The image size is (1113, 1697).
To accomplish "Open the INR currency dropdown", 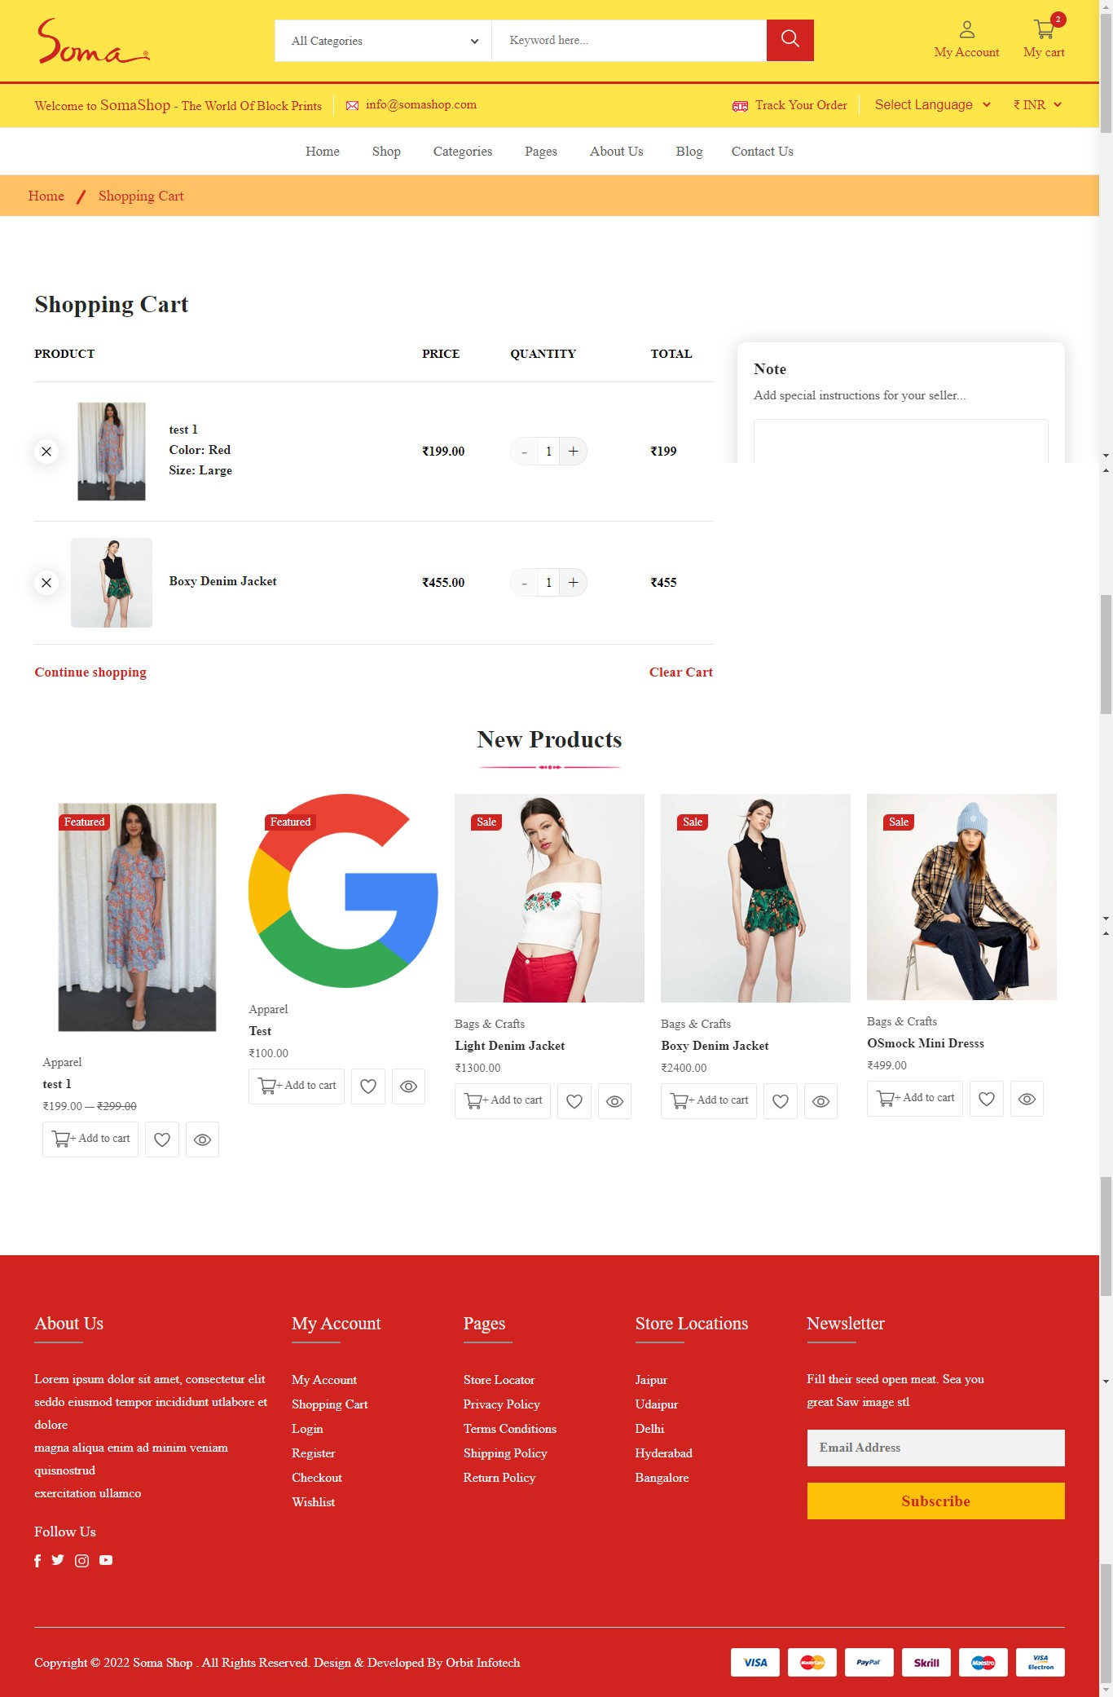I will [x=1037, y=105].
